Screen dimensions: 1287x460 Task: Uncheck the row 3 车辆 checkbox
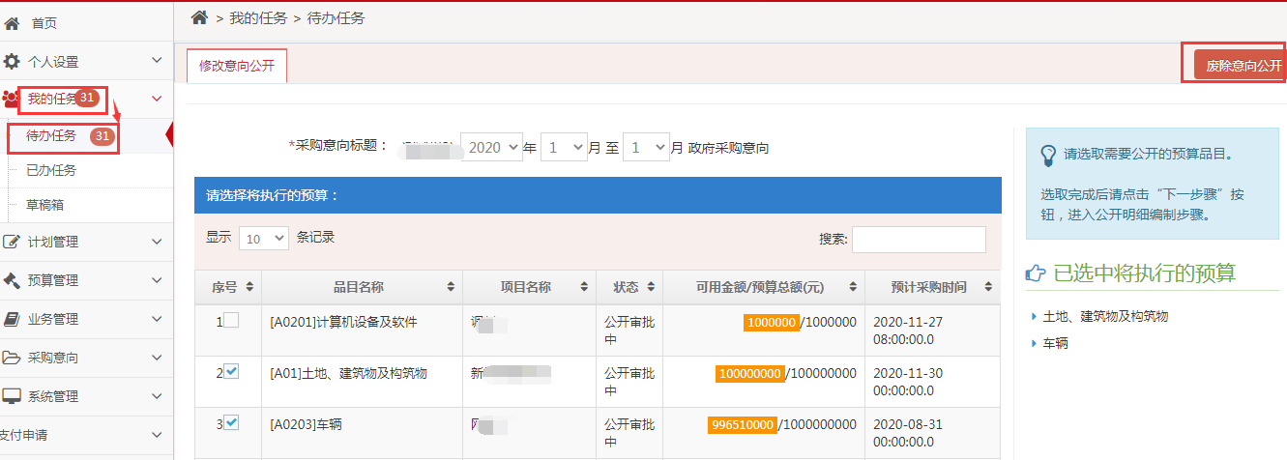tap(231, 423)
